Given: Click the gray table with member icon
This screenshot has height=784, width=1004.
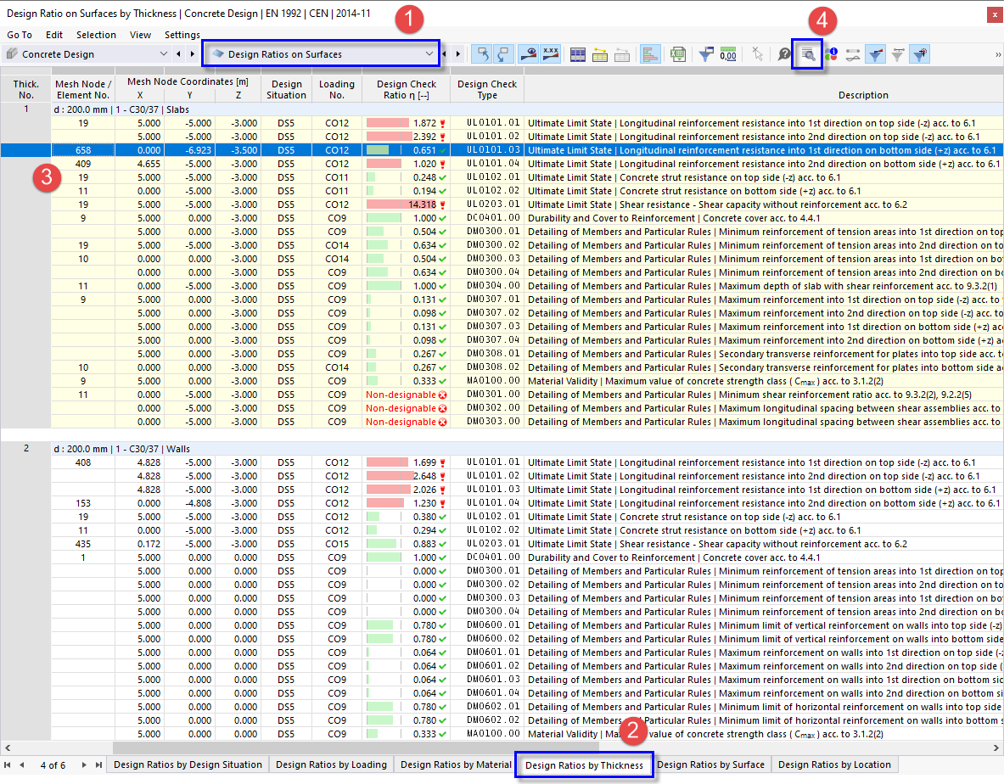Looking at the screenshot, I should pyautogui.click(x=622, y=55).
